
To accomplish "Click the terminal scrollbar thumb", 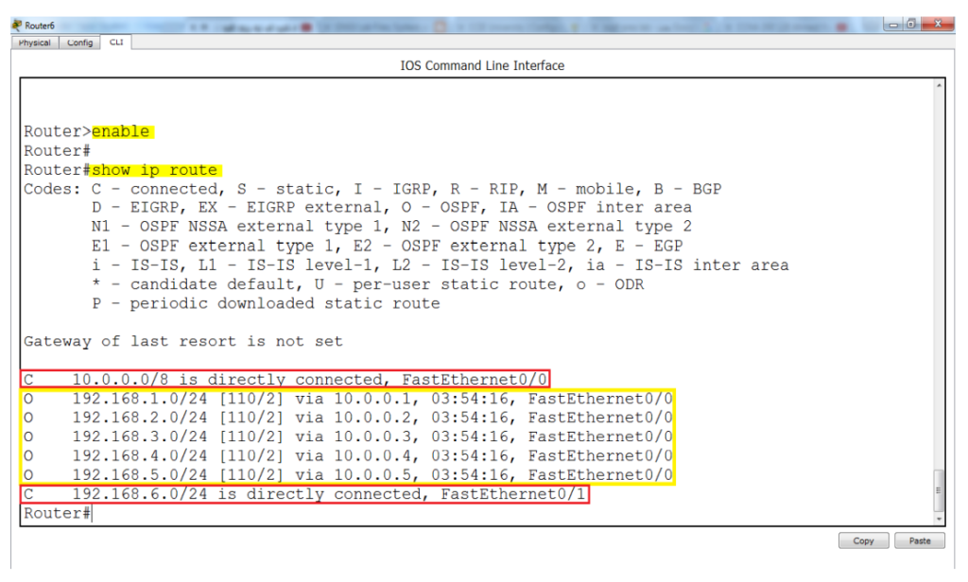I will tap(939, 490).
